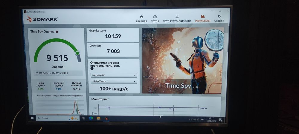This screenshot has height=134, width=299.
Task: Click the 3DMark taskbar icon
Action: click(x=106, y=119)
